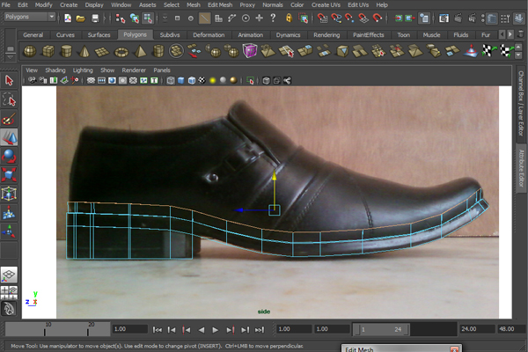The height and width of the screenshot is (352, 528).
Task: Create a polygon cone from shelf
Action: coord(84,51)
